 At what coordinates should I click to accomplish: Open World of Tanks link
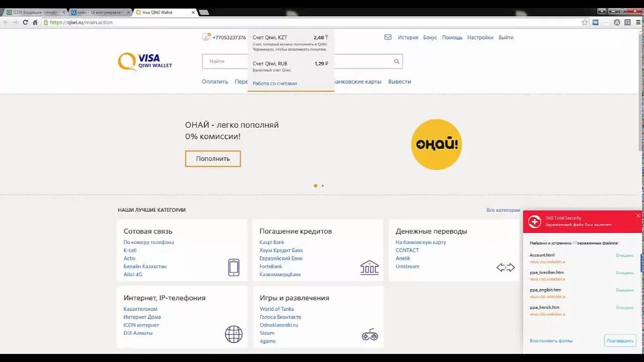277,309
